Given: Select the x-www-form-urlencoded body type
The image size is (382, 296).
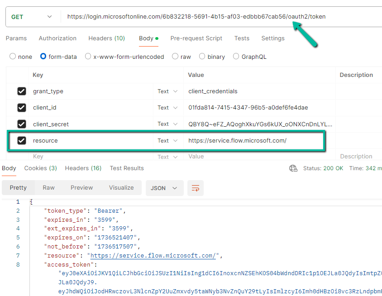Looking at the screenshot, I should 89,57.
